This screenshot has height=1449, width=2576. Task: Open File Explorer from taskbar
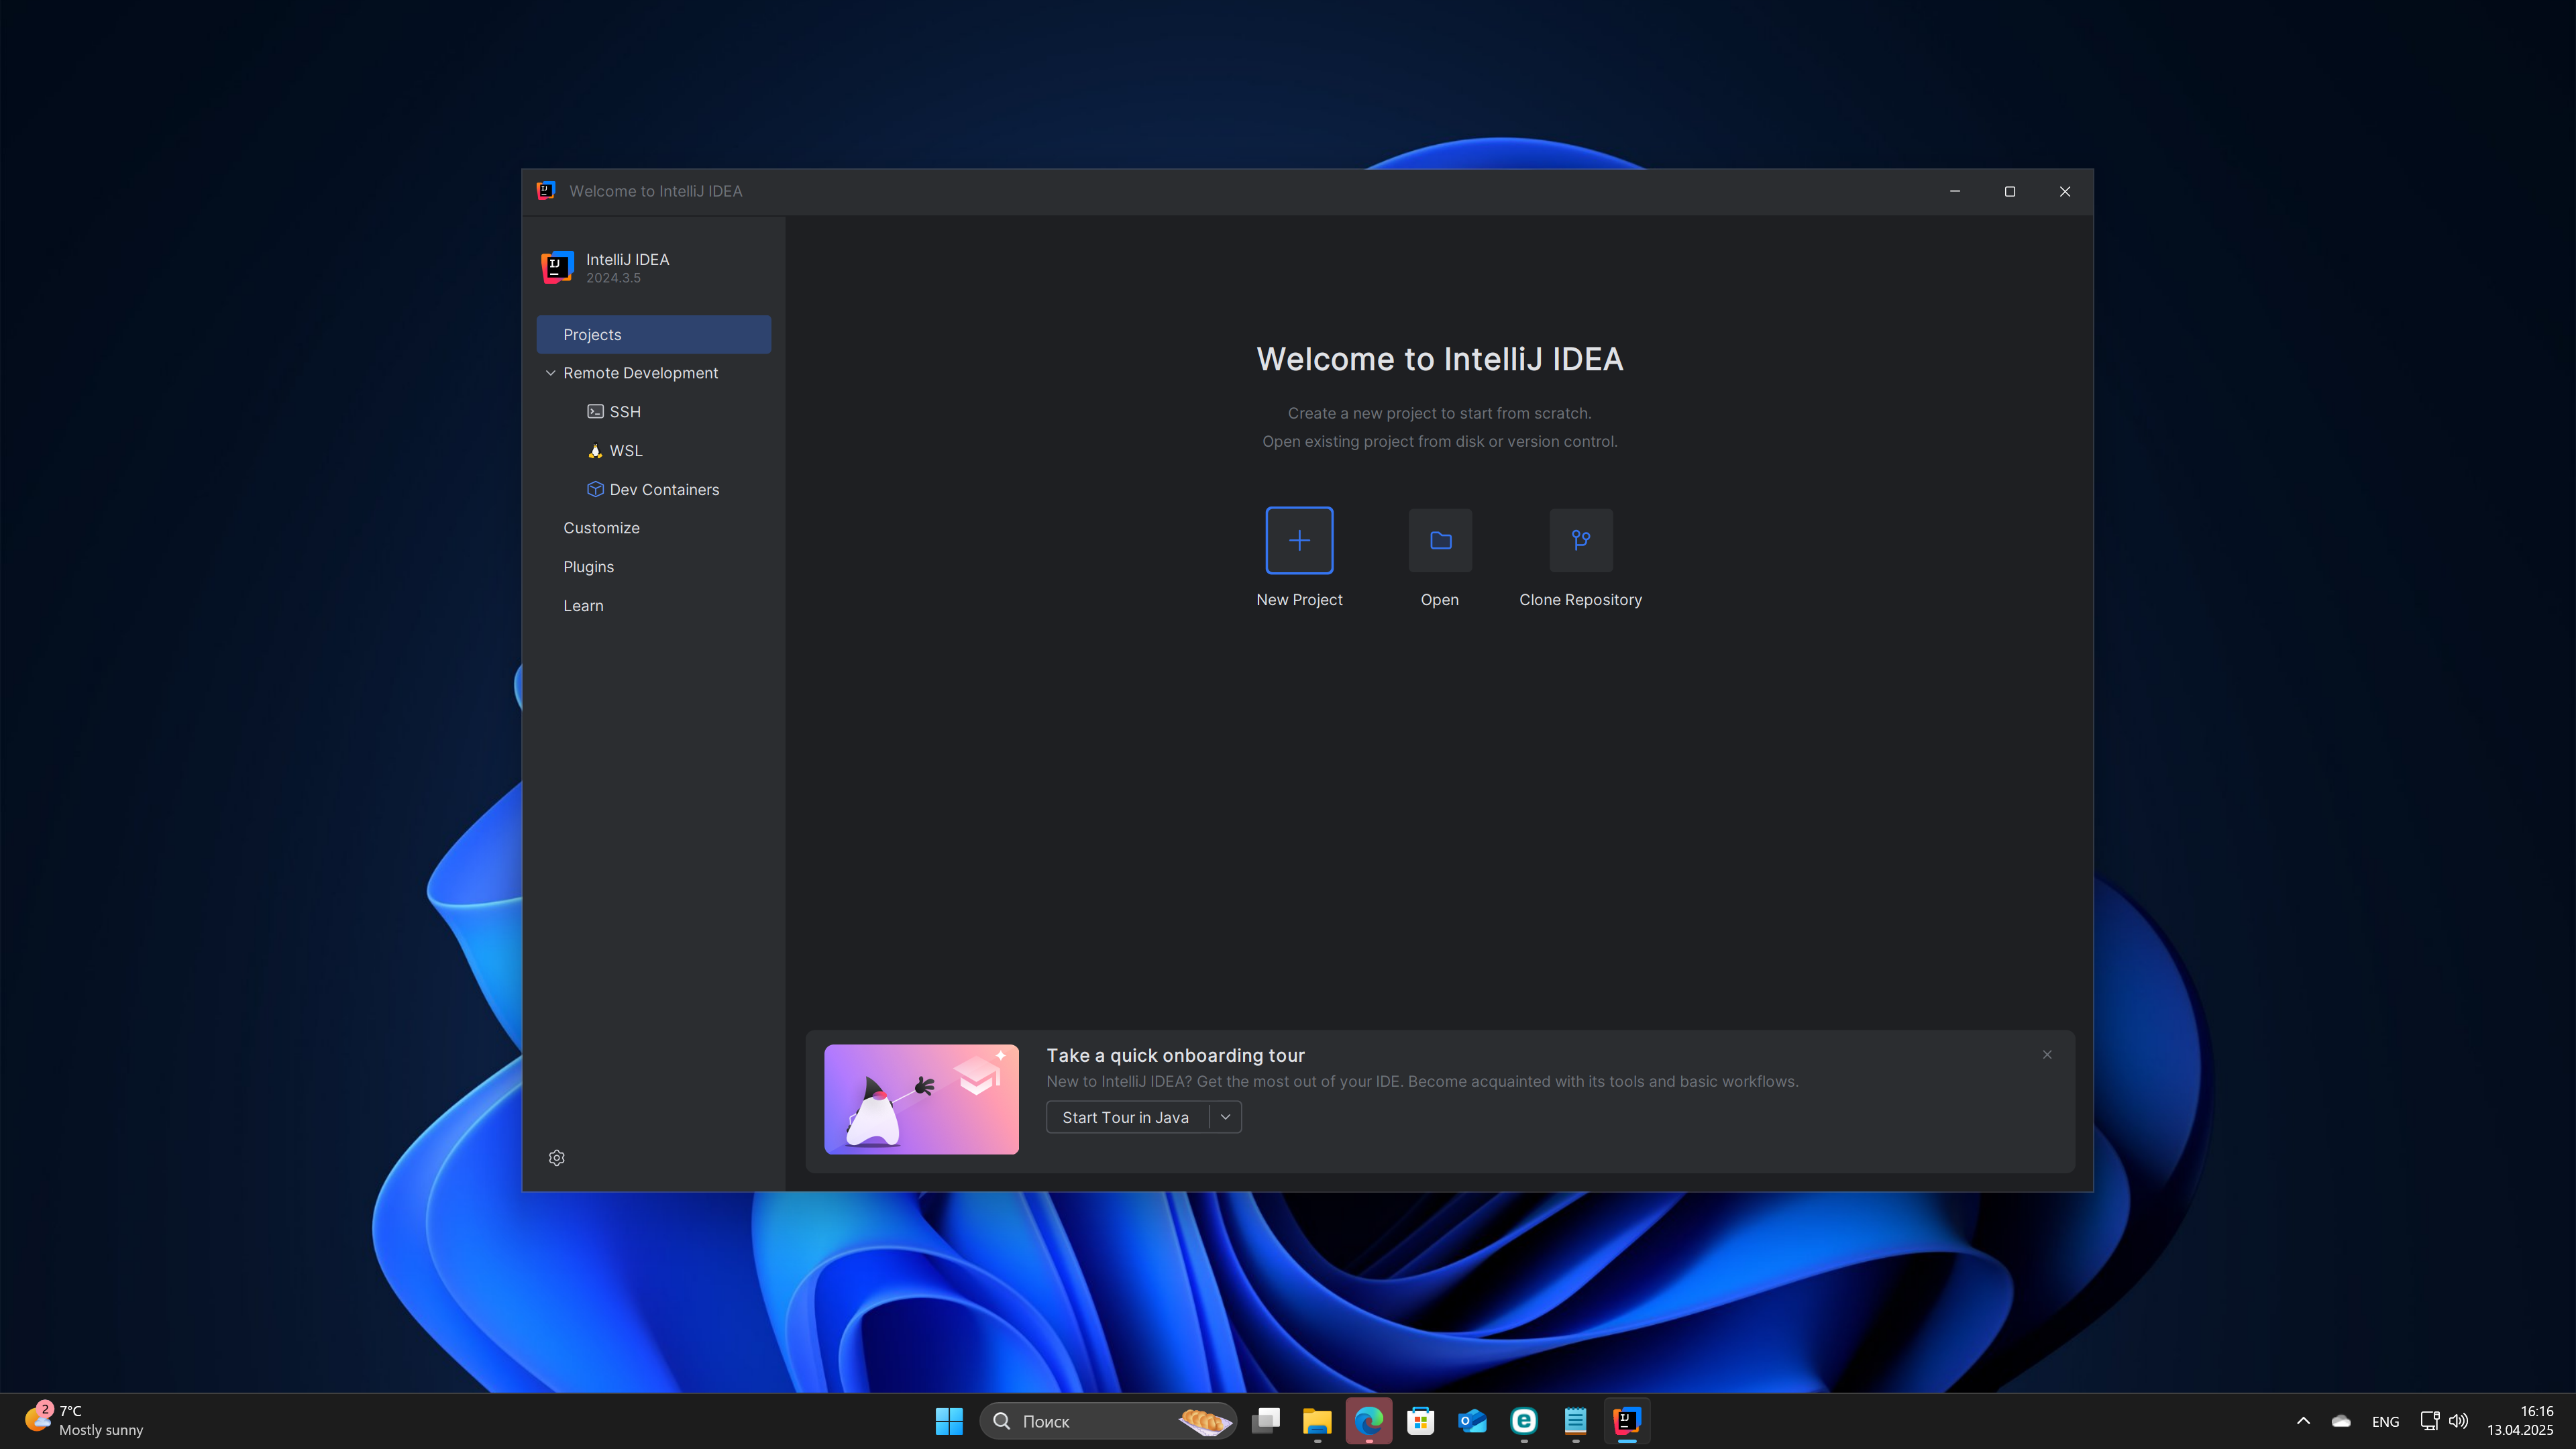coord(1317,1421)
